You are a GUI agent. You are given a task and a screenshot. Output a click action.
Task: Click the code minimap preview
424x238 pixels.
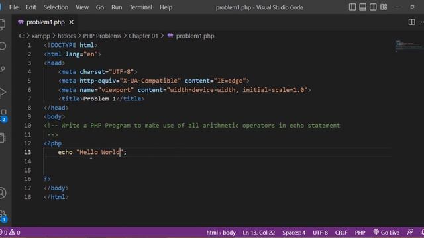coord(408,46)
